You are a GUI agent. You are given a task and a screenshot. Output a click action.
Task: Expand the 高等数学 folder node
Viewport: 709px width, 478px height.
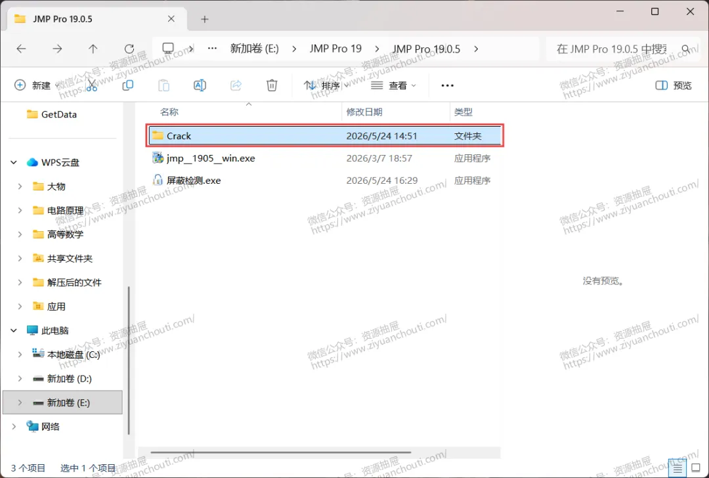click(20, 234)
